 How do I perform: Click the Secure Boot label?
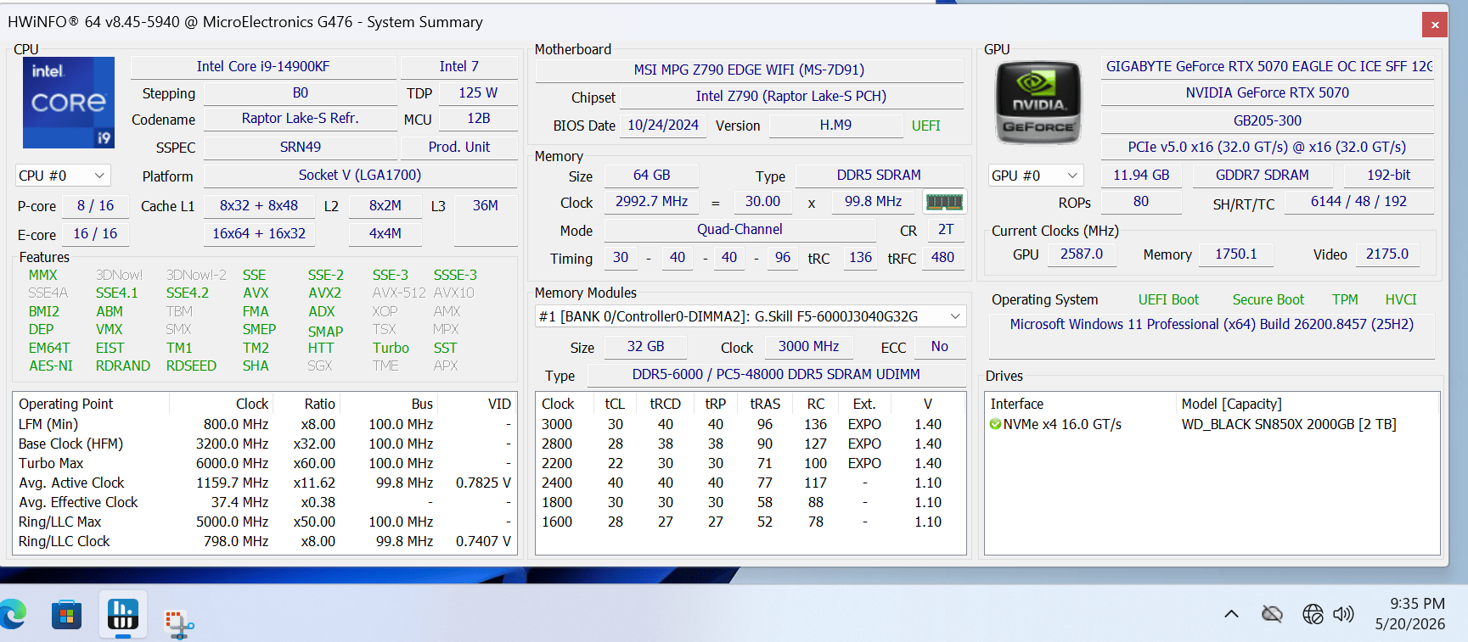pyautogui.click(x=1268, y=299)
